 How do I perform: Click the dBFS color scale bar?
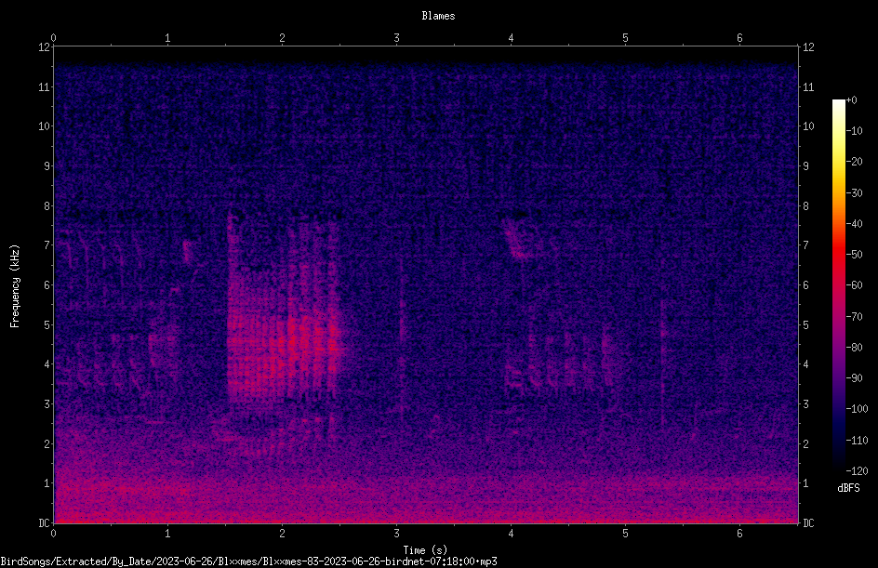pos(838,284)
